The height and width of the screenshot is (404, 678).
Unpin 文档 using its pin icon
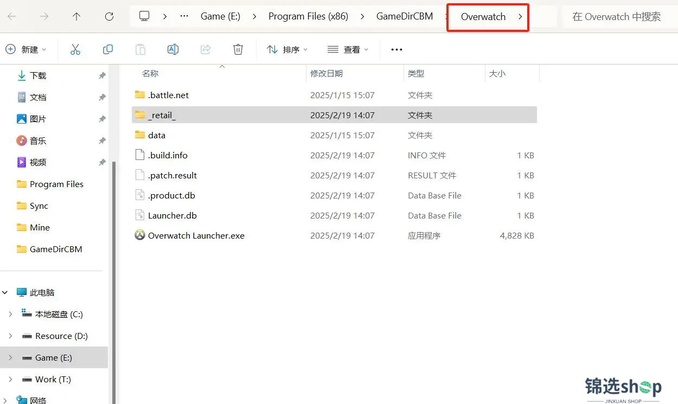coord(102,98)
